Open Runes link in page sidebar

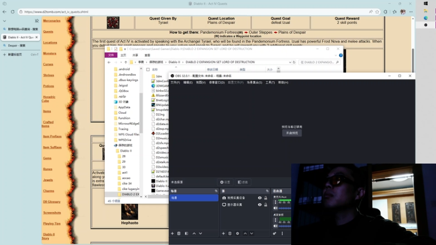[x=47, y=169]
